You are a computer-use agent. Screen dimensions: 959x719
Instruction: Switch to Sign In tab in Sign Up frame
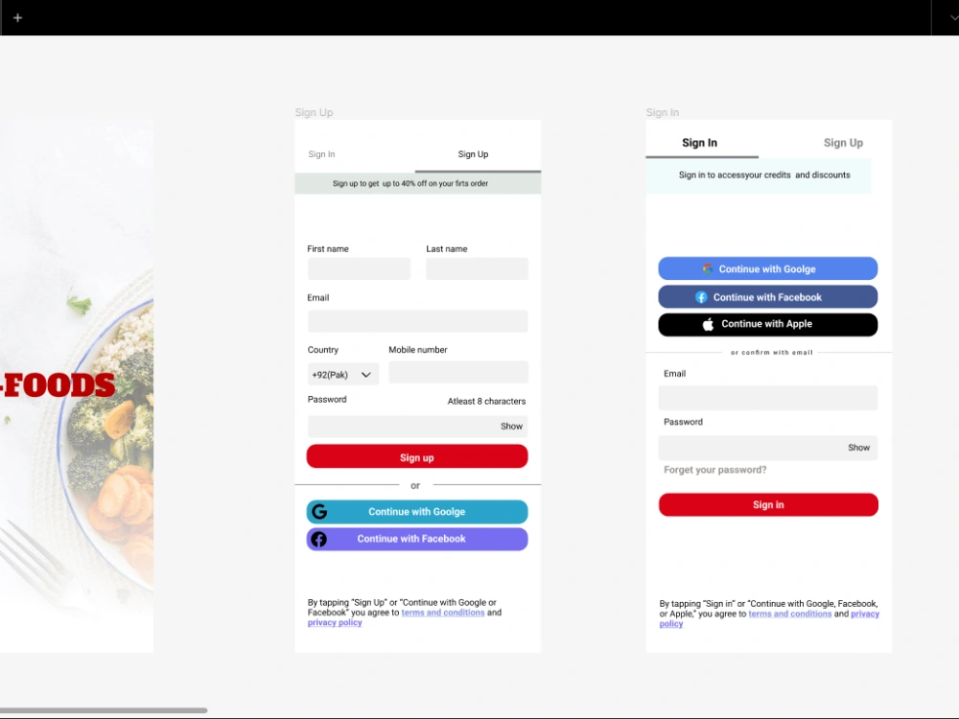321,154
